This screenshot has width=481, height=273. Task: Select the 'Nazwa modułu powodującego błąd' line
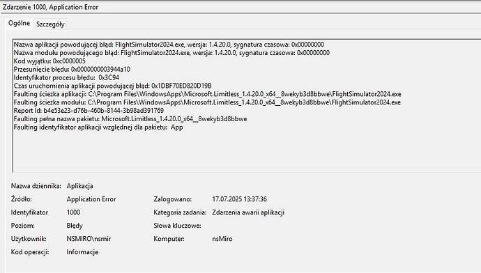(x=171, y=53)
